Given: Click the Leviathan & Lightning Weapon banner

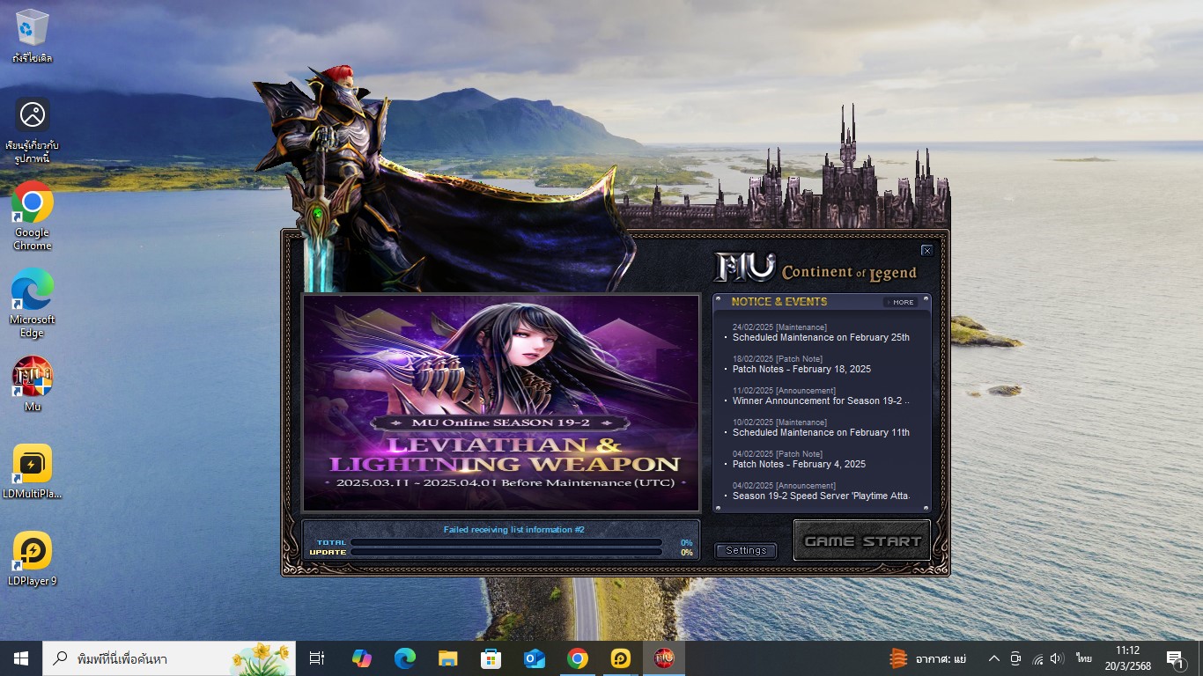Looking at the screenshot, I should (x=501, y=403).
